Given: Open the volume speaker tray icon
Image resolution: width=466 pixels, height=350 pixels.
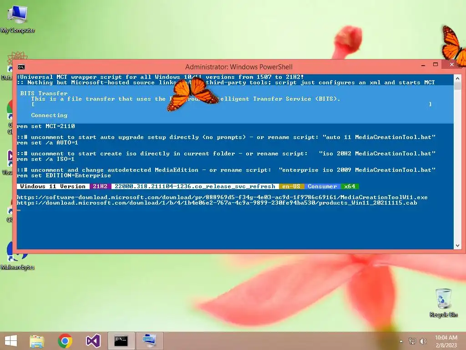Looking at the screenshot, I should coord(423,341).
